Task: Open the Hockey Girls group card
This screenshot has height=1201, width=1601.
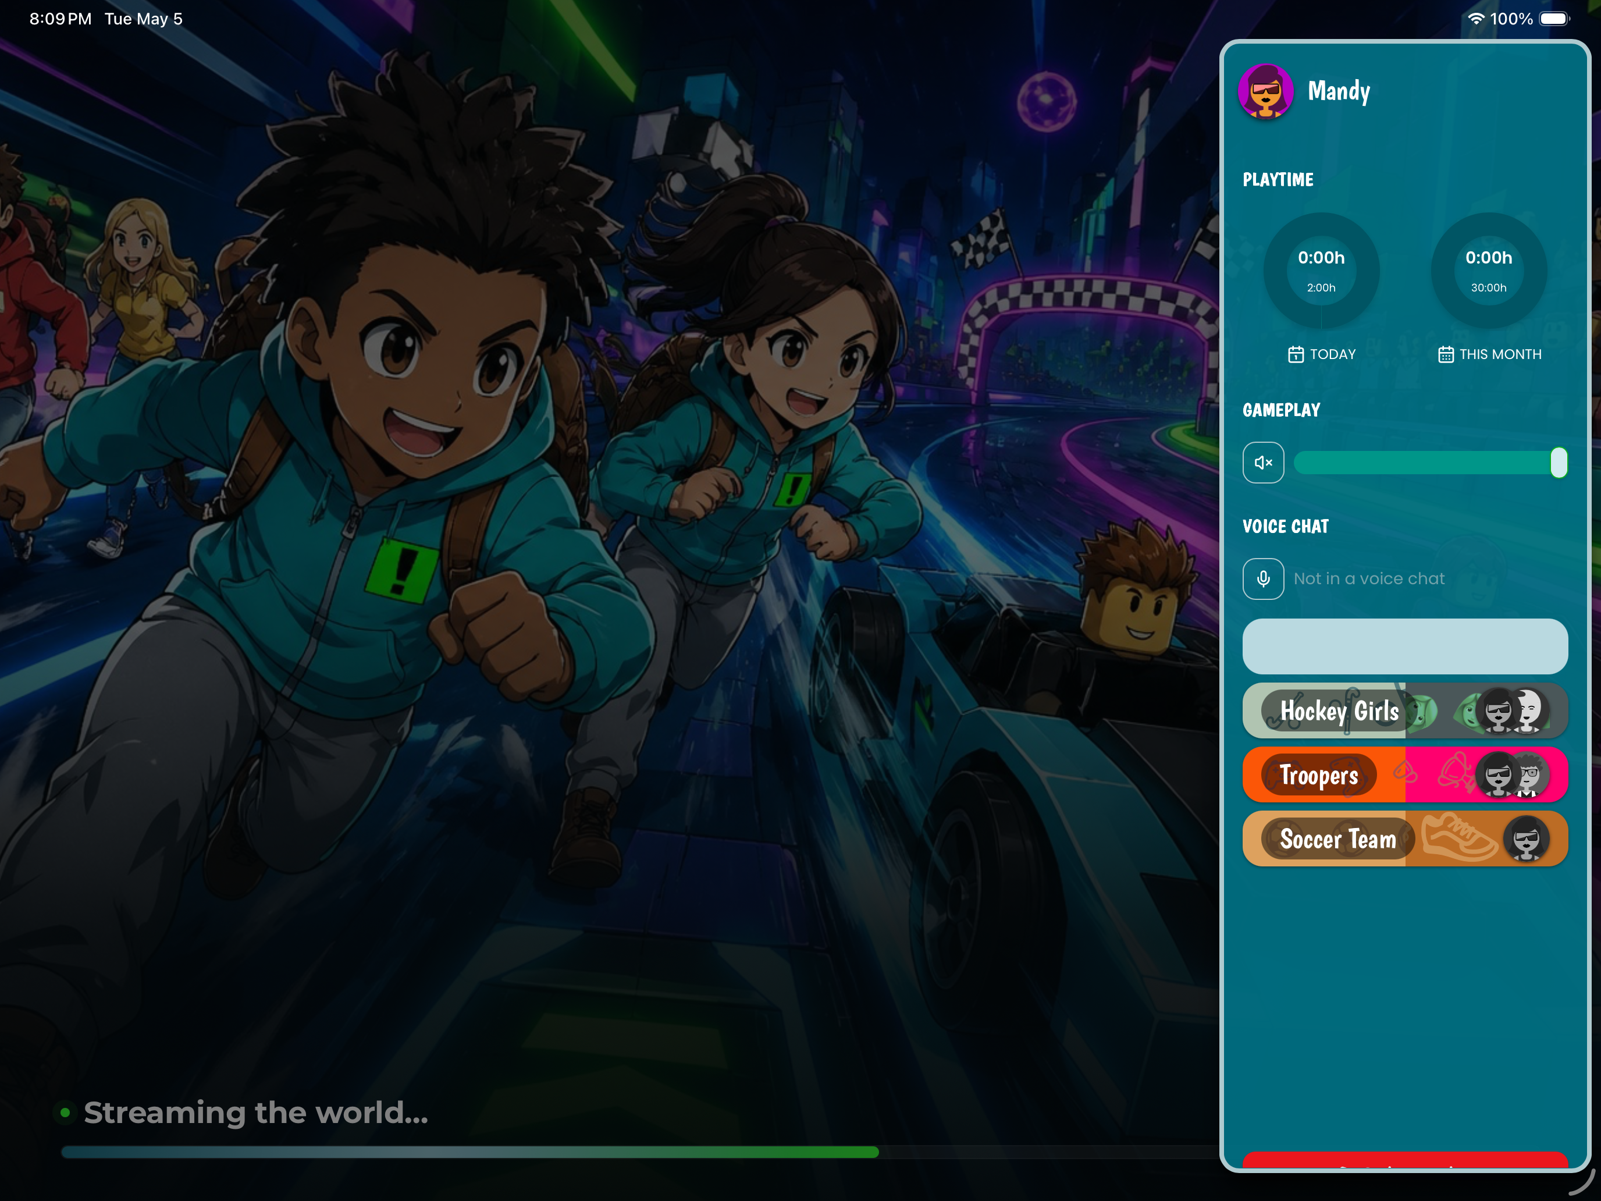Action: click(1405, 711)
